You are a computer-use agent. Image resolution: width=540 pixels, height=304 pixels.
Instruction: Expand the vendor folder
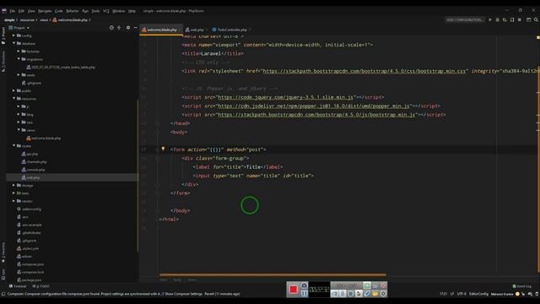[x=13, y=201]
